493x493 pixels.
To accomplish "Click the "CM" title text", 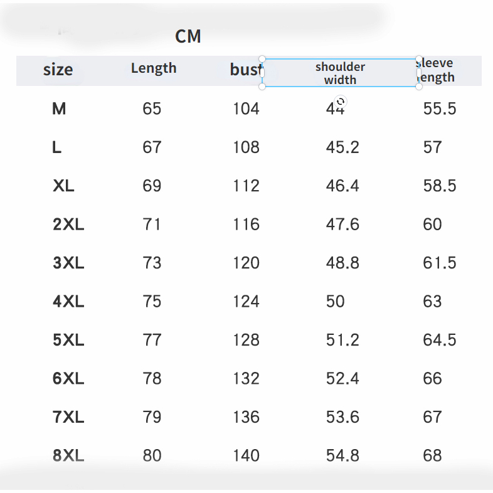I will [188, 36].
